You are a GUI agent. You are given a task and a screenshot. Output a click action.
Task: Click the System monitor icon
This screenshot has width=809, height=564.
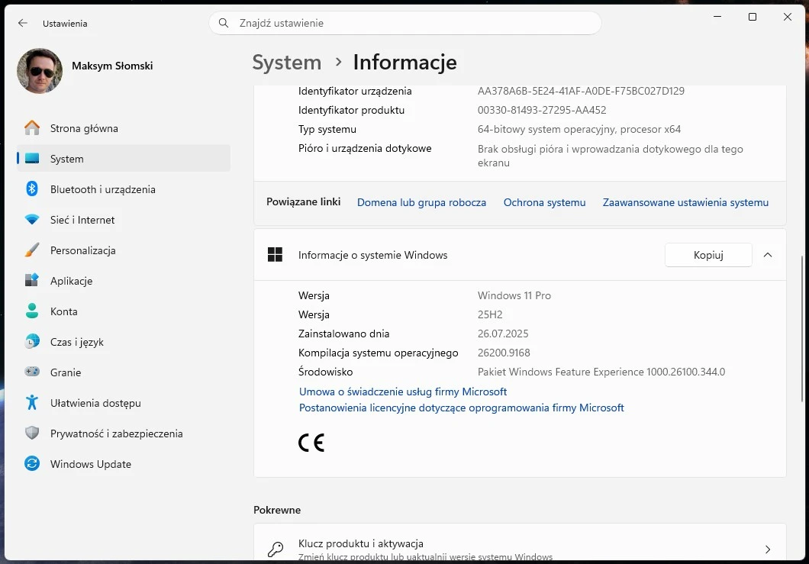point(32,159)
